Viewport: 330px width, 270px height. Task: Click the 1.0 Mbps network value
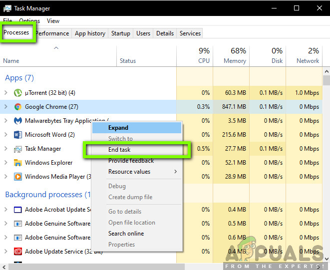(x=307, y=93)
